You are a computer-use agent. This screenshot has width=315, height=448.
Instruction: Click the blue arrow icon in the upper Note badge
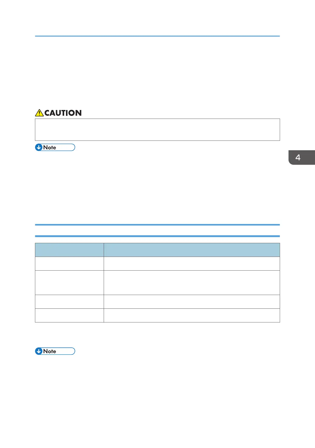pos(39,148)
